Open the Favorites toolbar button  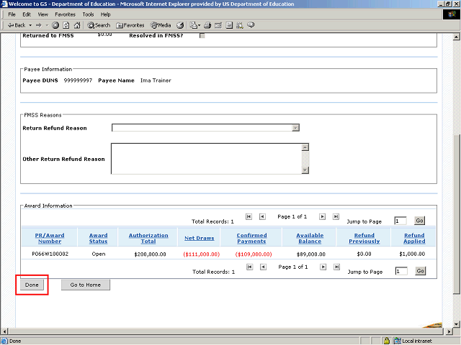(x=130, y=25)
